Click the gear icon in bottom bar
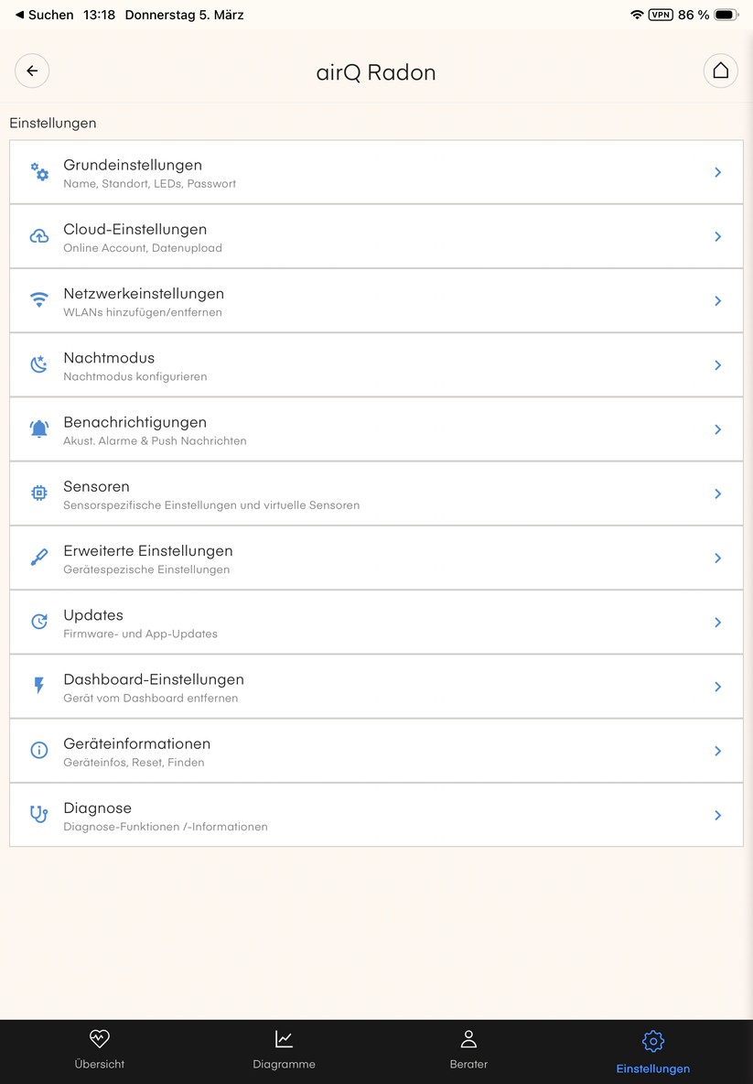Image resolution: width=753 pixels, height=1084 pixels. [653, 1041]
